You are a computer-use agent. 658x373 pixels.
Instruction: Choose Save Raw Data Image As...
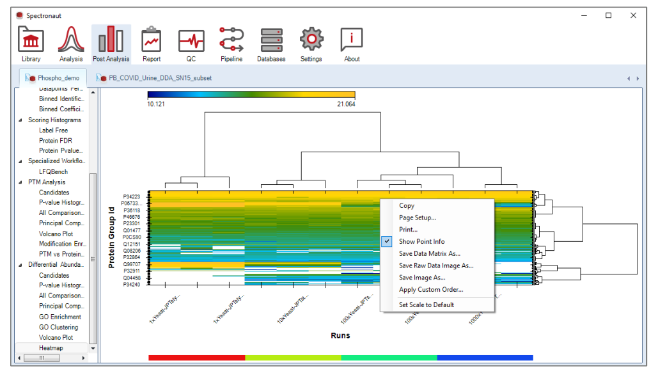click(x=436, y=266)
